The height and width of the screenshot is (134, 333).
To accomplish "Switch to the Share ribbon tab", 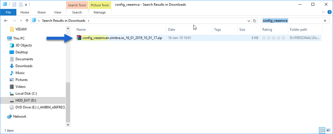I will (41, 12).
